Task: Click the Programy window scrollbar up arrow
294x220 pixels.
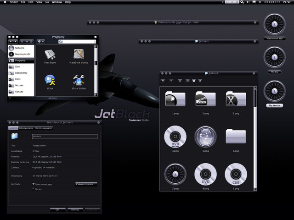Action: (96, 46)
